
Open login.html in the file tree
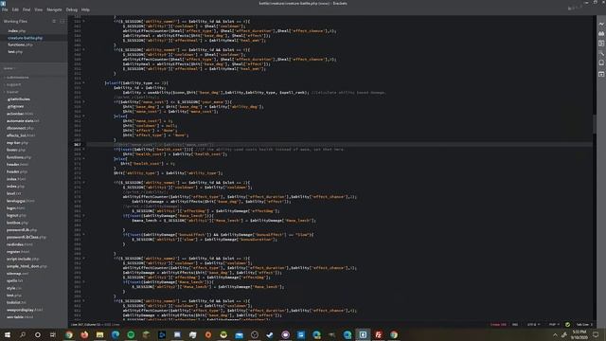(x=15, y=208)
